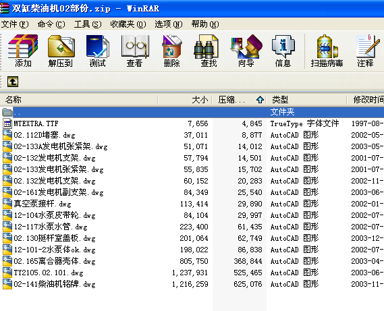Click dwg icon of 02-141柴油机铭牌.dwg

click(7, 284)
